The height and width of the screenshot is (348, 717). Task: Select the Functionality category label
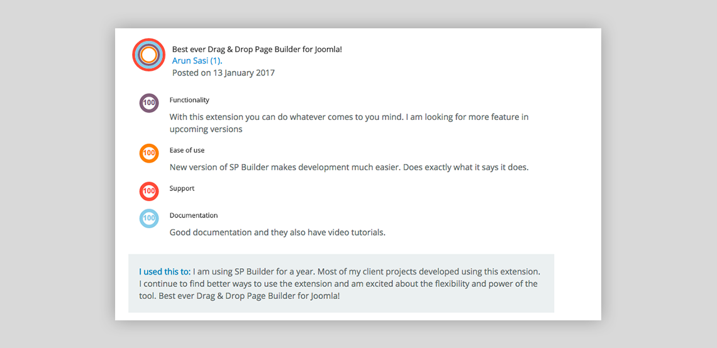click(x=189, y=100)
